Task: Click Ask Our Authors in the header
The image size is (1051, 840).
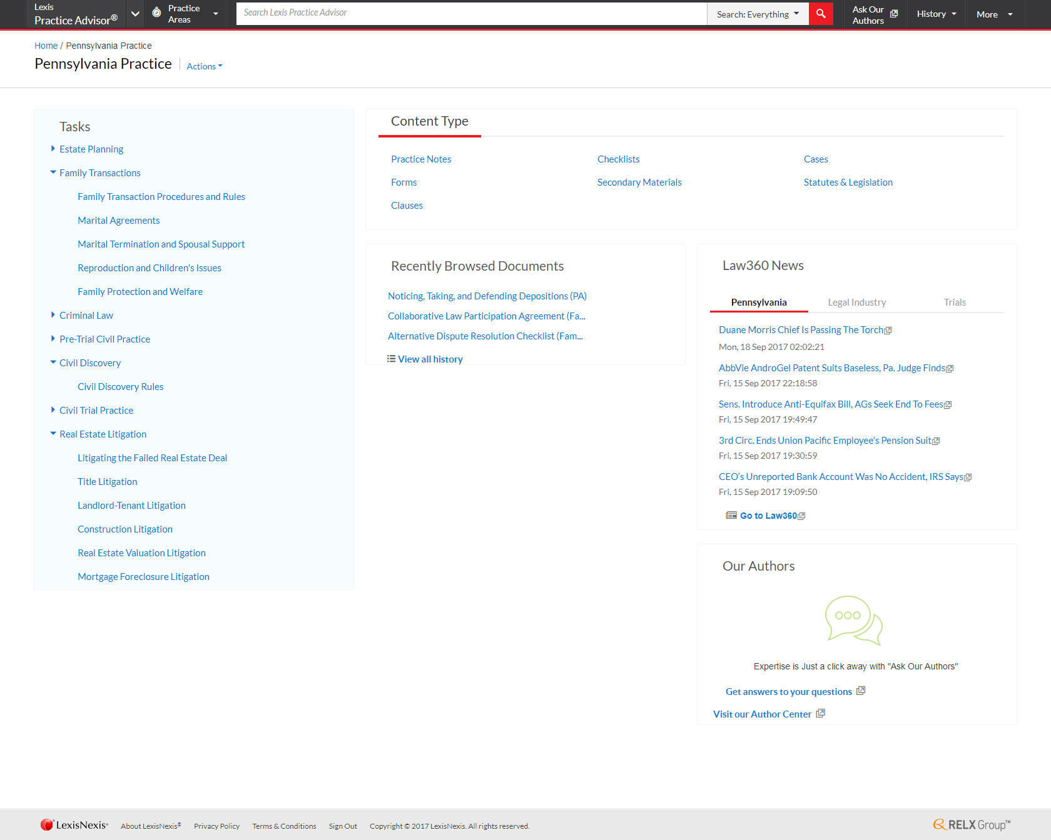Action: pos(868,14)
